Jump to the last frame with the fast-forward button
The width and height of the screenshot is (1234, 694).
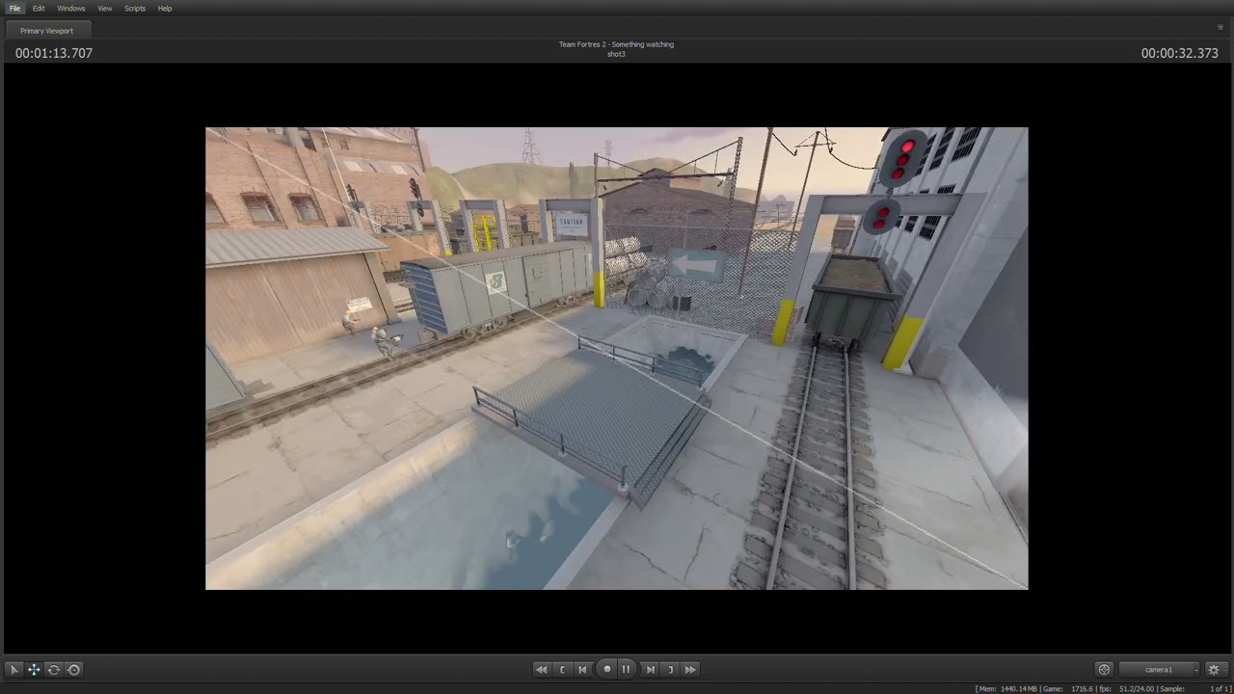coord(690,669)
